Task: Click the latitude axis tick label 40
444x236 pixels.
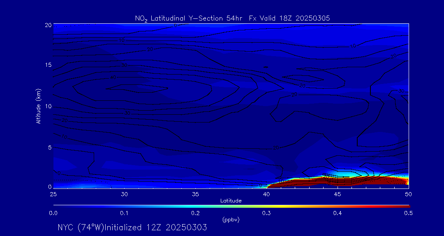Action: (x=266, y=194)
